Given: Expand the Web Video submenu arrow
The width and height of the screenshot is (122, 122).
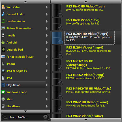Looking at the screenshot, I should coord(47,7).
